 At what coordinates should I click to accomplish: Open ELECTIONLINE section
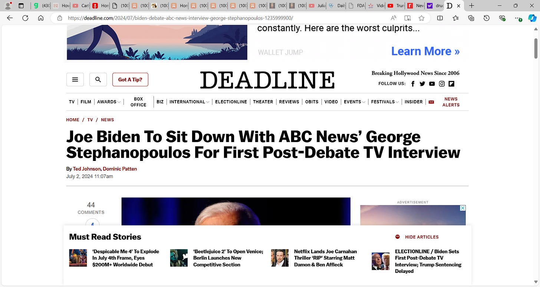[x=231, y=102]
